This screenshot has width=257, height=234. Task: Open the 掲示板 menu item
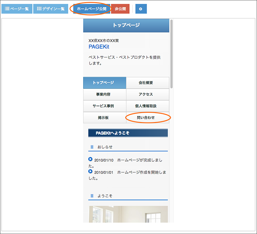pyautogui.click(x=105, y=118)
